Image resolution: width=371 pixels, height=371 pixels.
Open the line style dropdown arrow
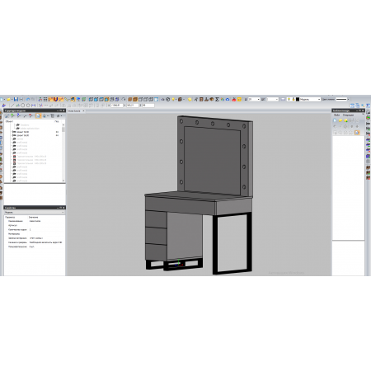pos(348,99)
